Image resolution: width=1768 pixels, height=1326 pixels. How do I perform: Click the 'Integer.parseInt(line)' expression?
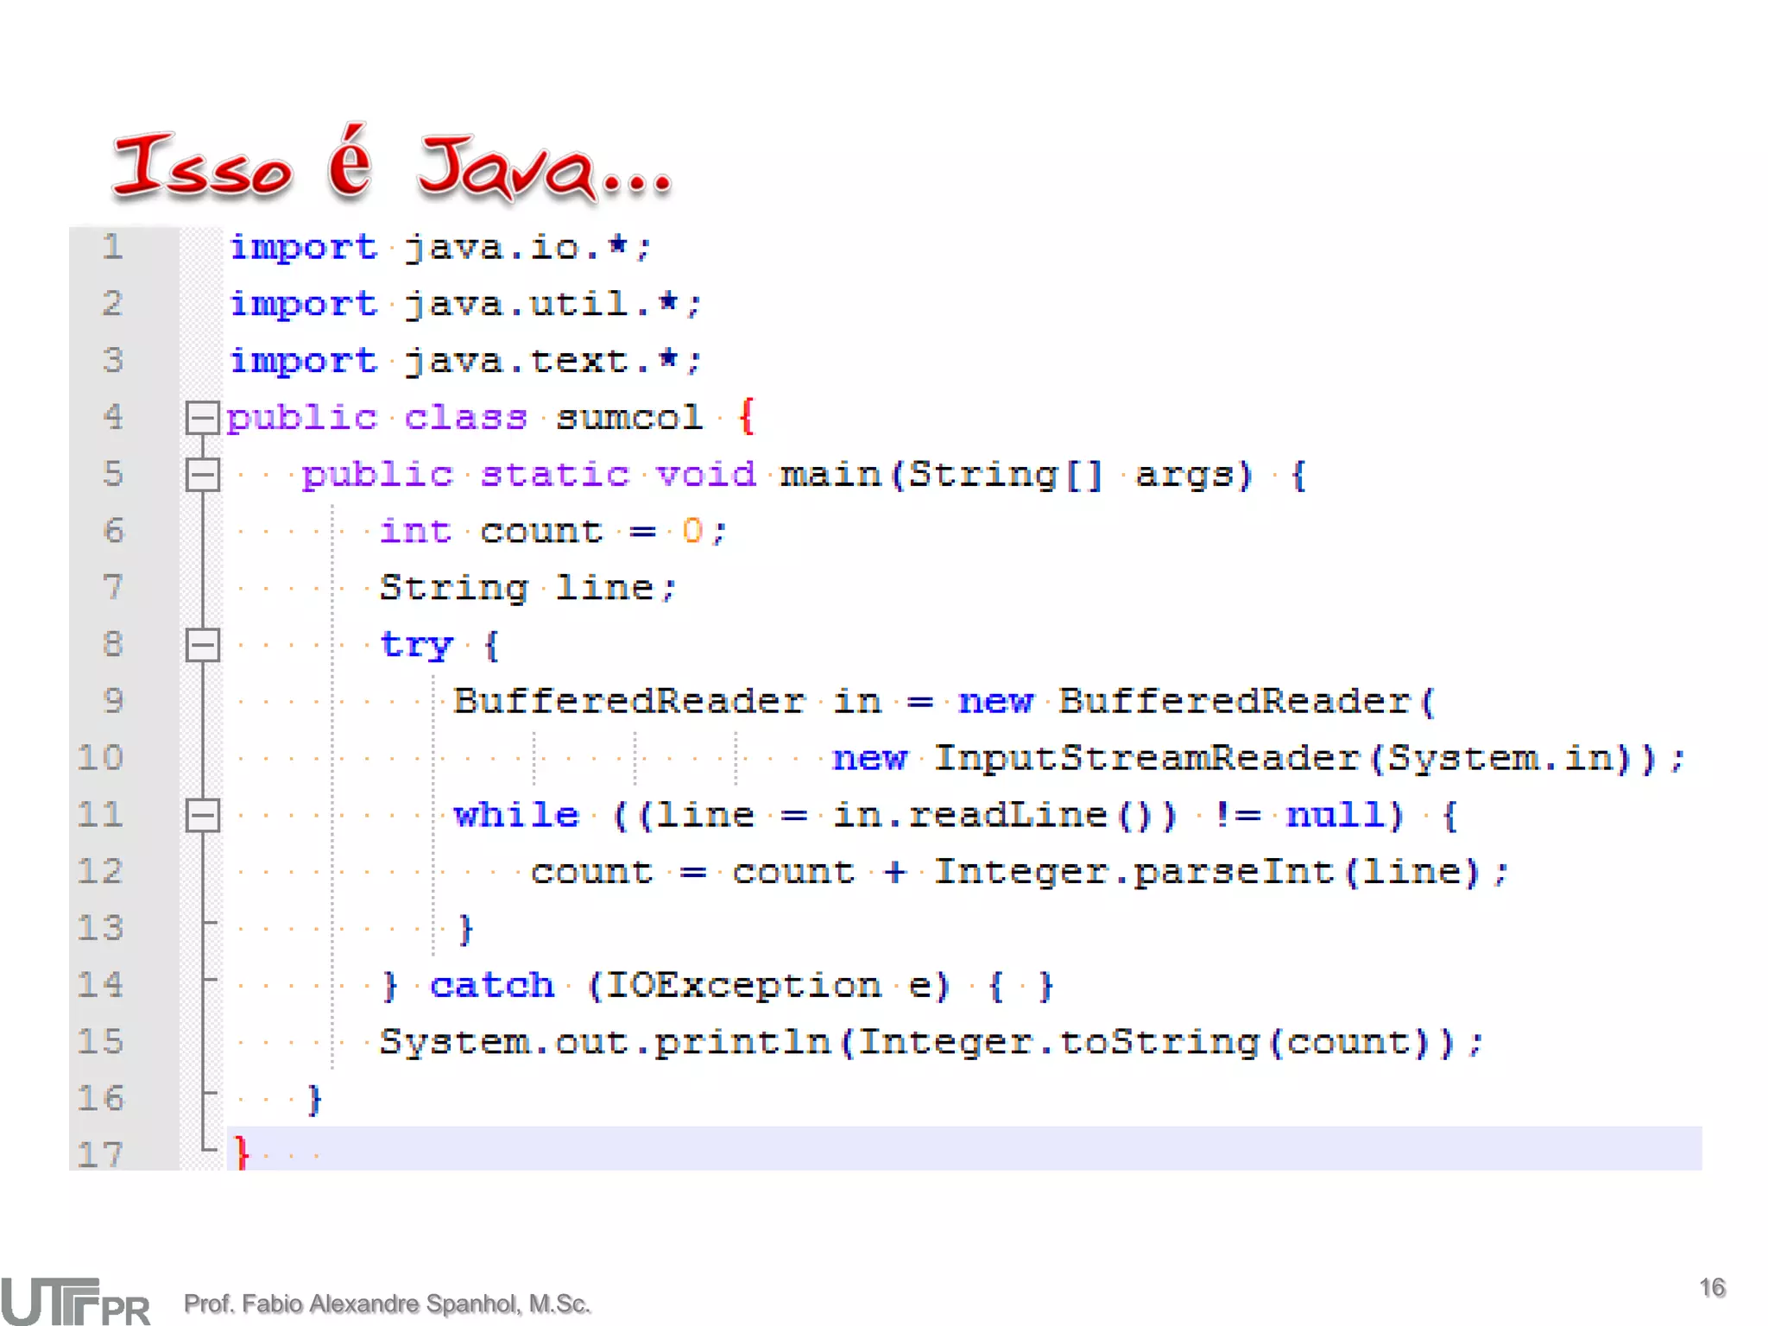(x=1207, y=872)
